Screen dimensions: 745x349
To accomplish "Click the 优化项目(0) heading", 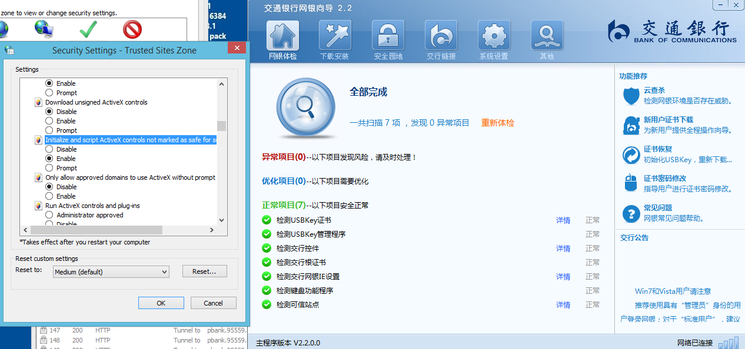I will (x=284, y=182).
